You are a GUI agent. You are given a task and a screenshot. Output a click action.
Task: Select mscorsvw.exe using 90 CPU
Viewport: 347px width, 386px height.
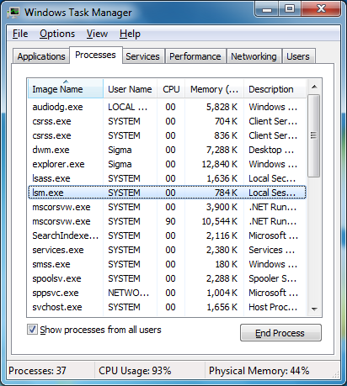click(167, 221)
